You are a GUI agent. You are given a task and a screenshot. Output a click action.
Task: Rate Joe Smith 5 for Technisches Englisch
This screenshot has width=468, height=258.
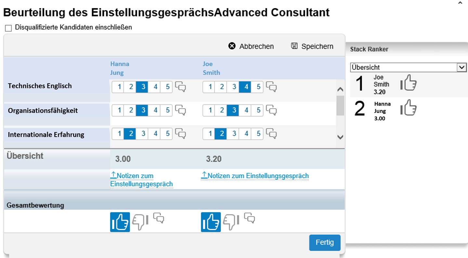coord(258,87)
